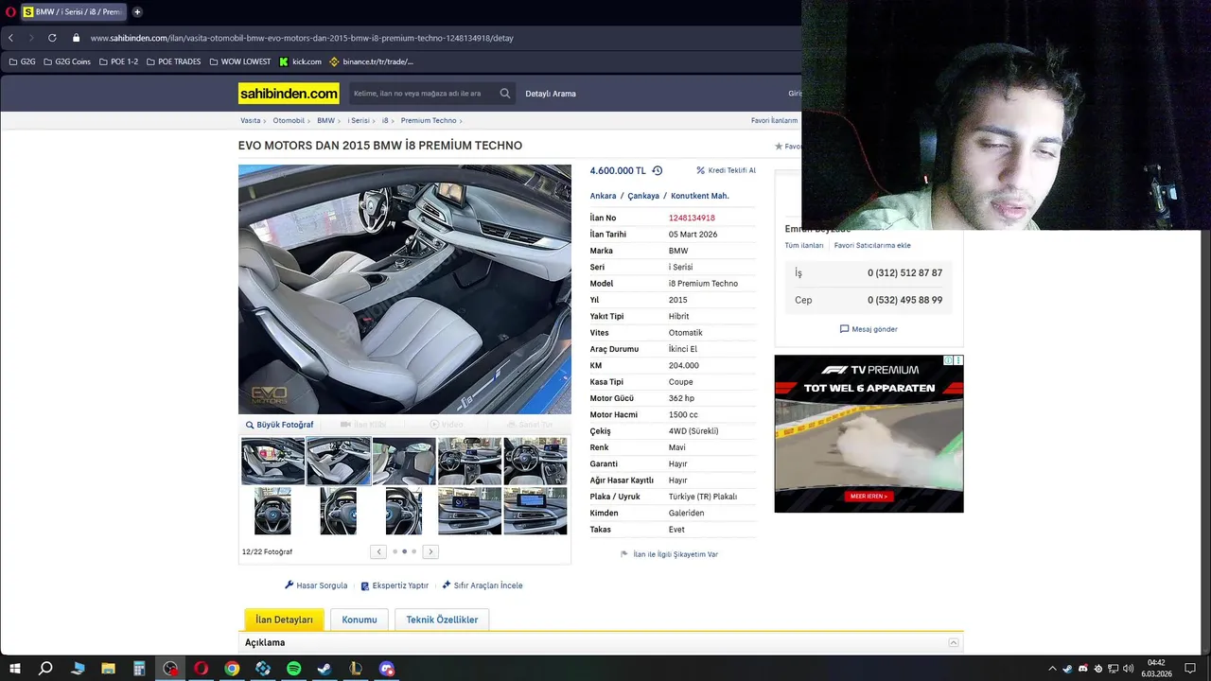
Task: Click Kredi Teklifi Al link
Action: (726, 170)
